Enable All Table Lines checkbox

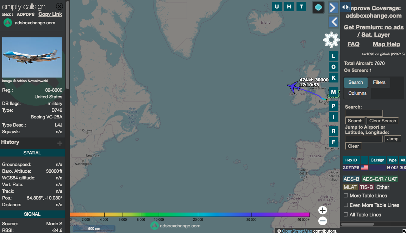click(346, 214)
